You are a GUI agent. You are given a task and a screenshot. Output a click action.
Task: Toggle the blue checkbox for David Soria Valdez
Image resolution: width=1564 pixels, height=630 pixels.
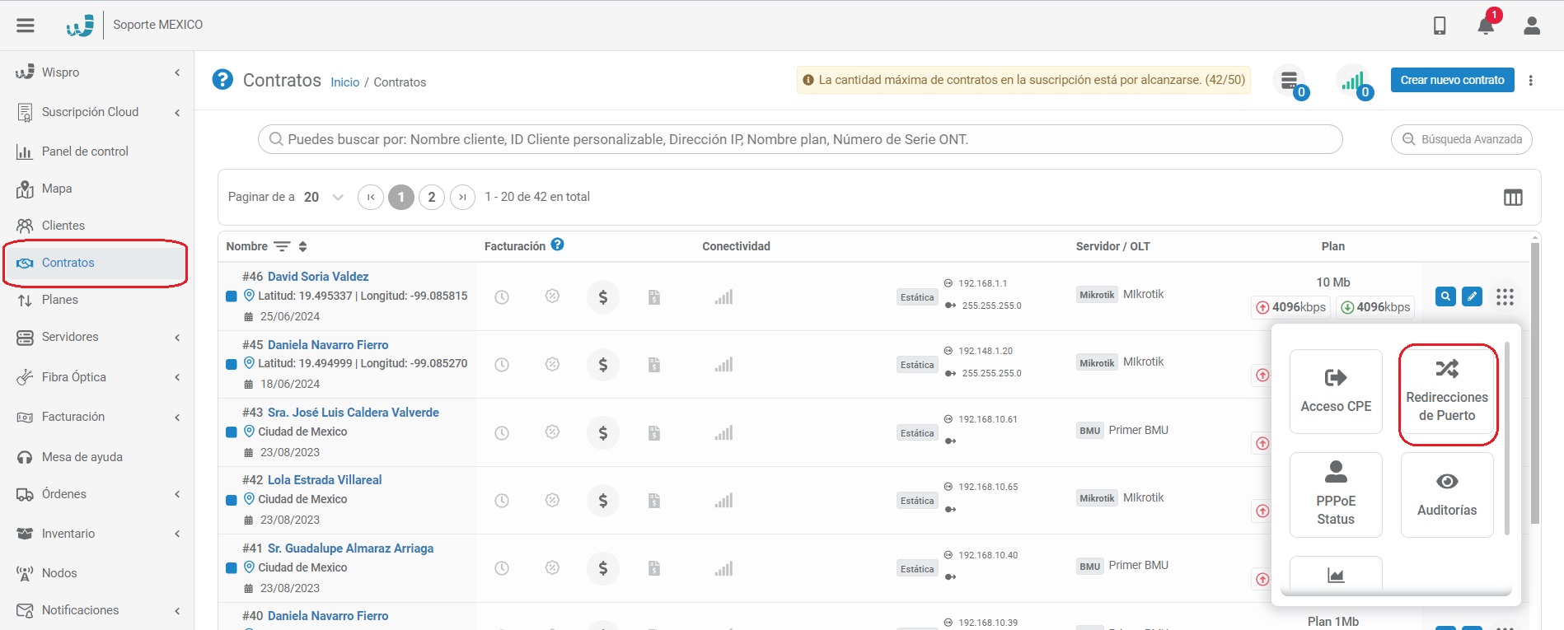click(232, 296)
